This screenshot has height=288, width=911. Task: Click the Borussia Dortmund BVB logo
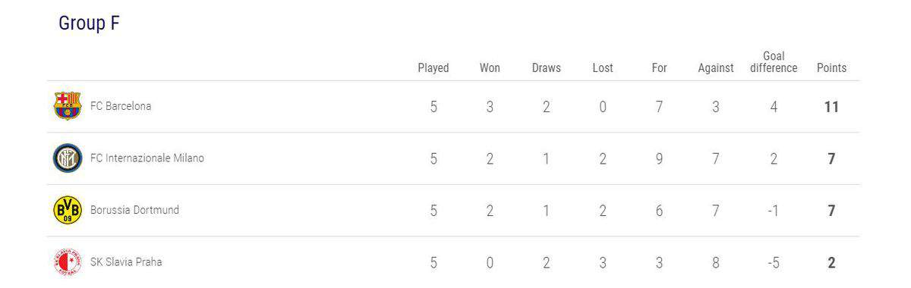67,210
